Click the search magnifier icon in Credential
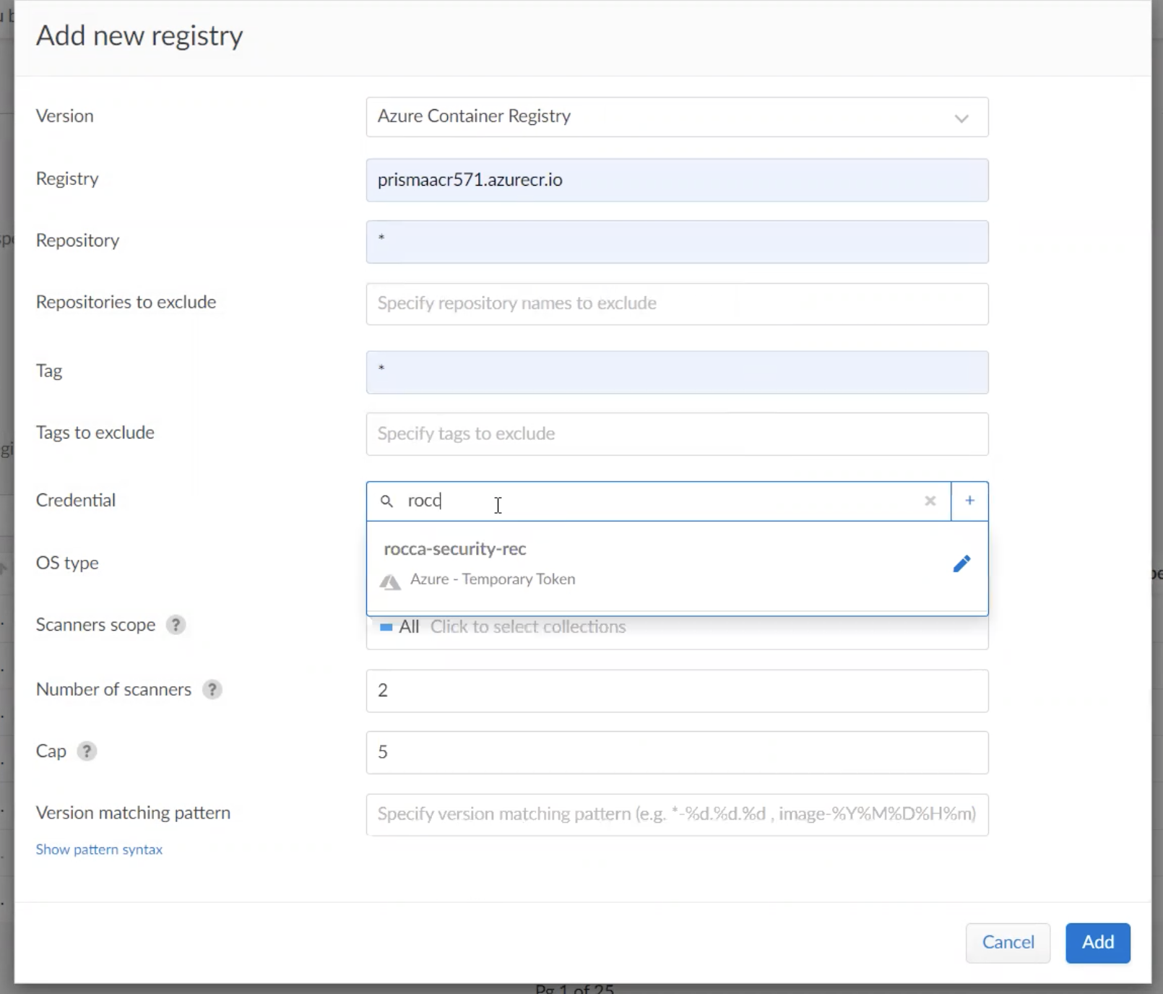Screen dimensions: 1163x994 pos(387,501)
